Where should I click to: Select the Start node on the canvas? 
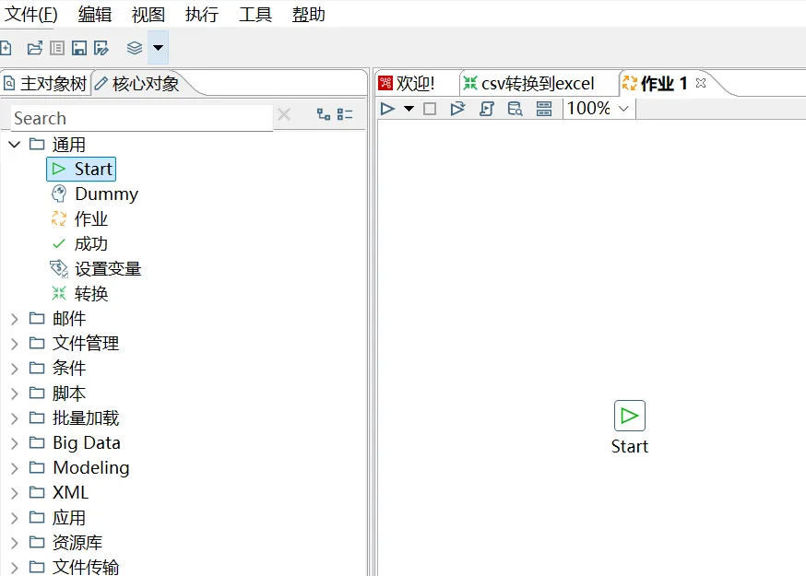click(x=630, y=416)
